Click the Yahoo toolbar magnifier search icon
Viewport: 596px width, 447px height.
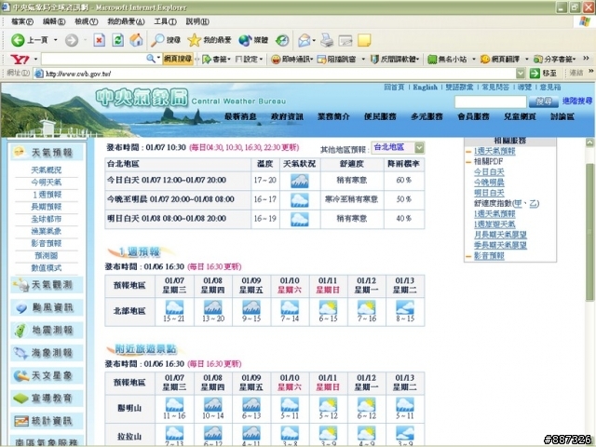(151, 59)
